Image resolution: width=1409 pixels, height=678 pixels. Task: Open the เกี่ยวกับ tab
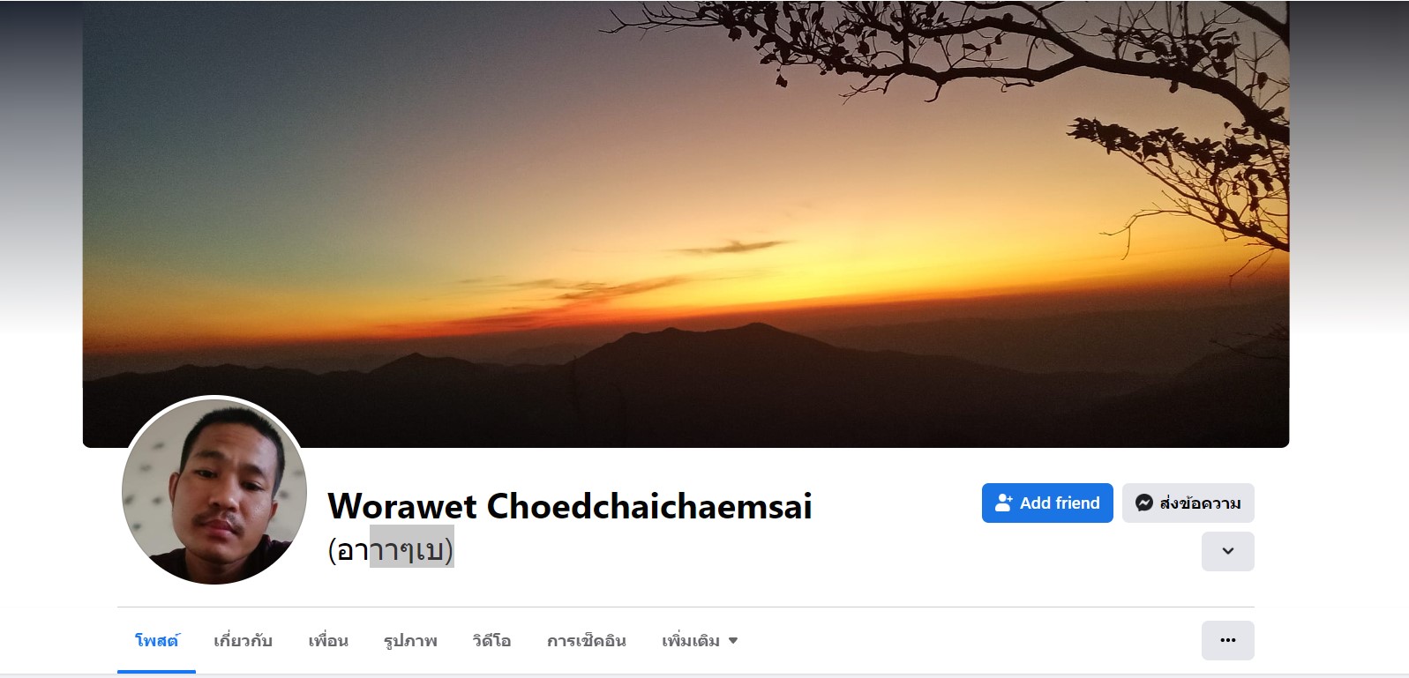click(x=243, y=641)
